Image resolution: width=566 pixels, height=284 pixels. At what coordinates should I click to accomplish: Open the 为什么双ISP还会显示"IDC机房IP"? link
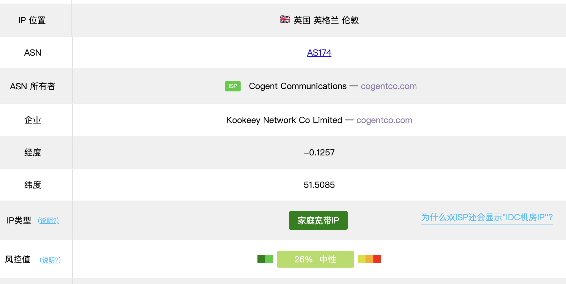click(x=487, y=217)
